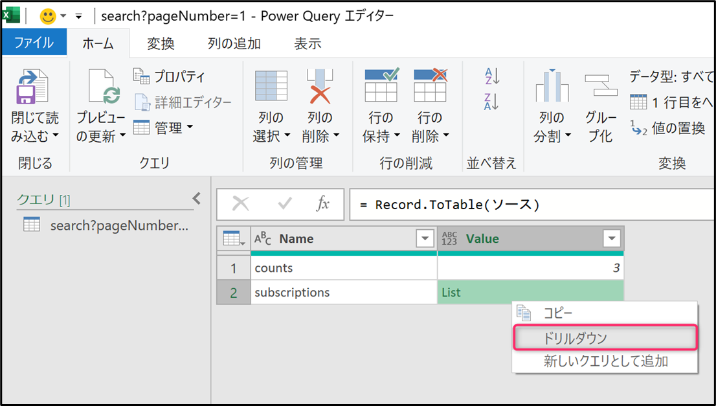716x406 pixels.
Task: Click the List value cell
Action: [531, 292]
